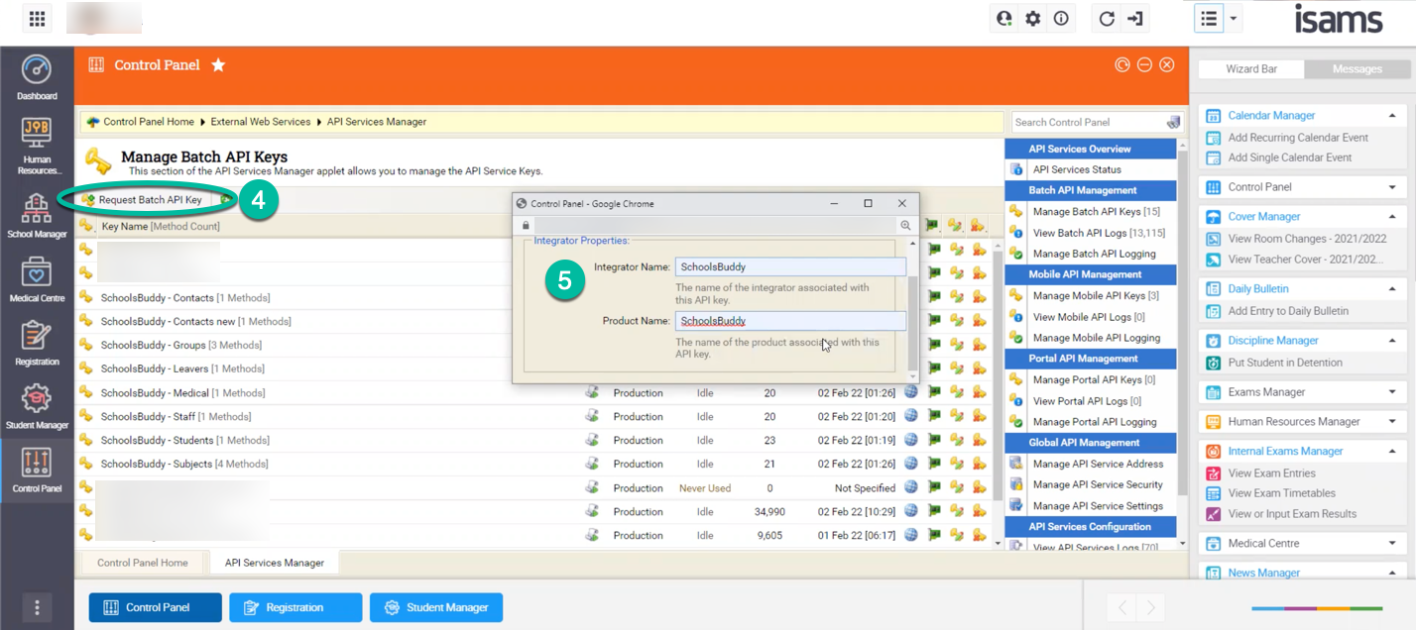Favourite Control Panel with star icon
1416x630 pixels.
click(x=218, y=65)
